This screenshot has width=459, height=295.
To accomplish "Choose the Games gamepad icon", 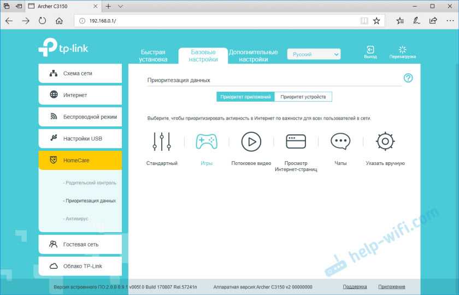I will pos(206,141).
